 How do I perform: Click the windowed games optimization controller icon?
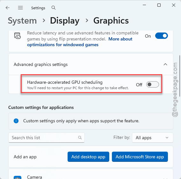point(18,36)
